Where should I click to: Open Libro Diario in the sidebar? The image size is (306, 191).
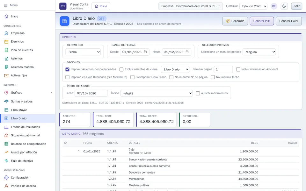tap(28, 118)
